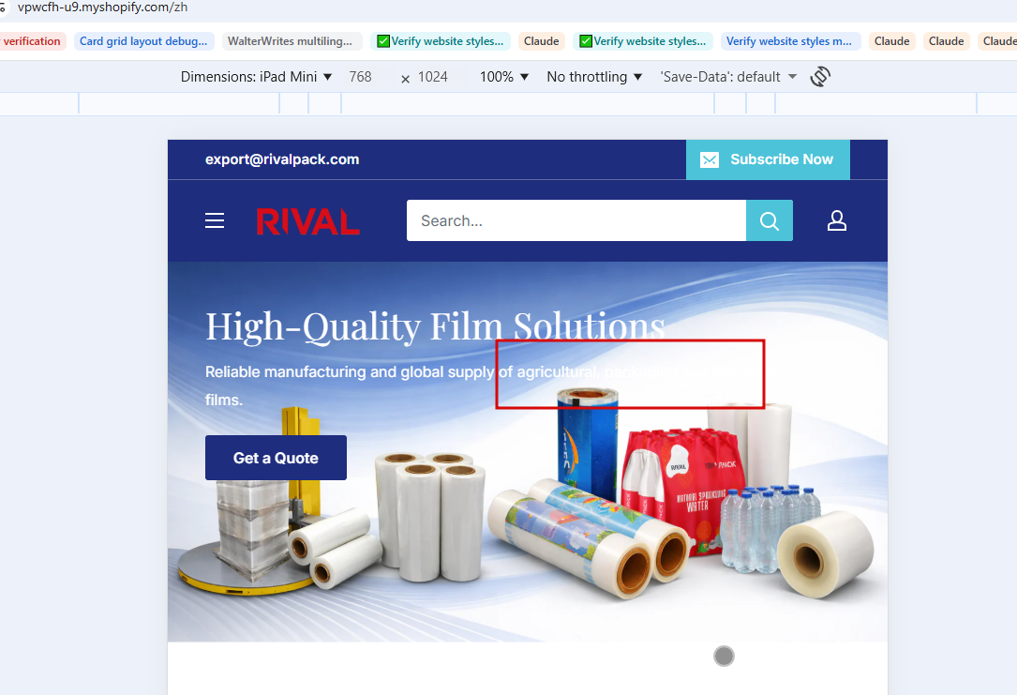Open the Verify website styles m... bookmark
Viewport: 1017px width, 695px height.
tap(789, 41)
